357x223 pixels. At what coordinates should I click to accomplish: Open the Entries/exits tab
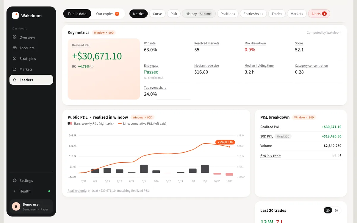[x=253, y=14]
